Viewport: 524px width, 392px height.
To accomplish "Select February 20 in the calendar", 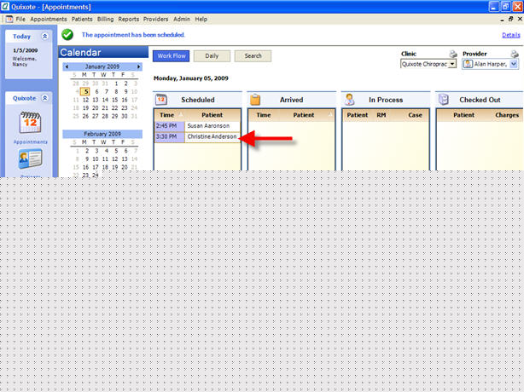I will 125,167.
